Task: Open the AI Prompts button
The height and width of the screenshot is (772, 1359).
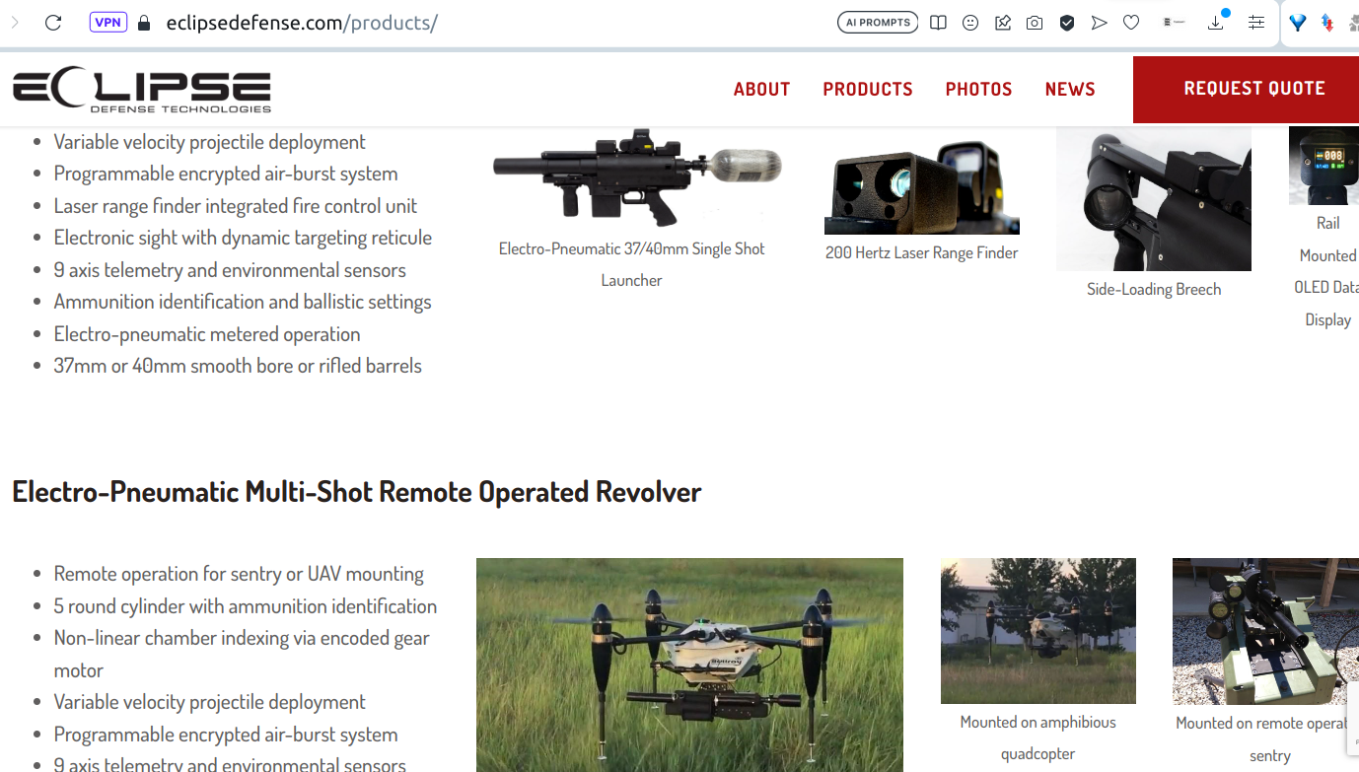Action: tap(878, 22)
